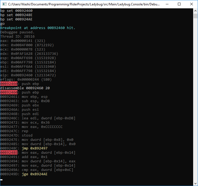Click the blinking cursor prompt at the bottom
Viewport: 198px width, 186px height.
pyautogui.click(x=2, y=180)
